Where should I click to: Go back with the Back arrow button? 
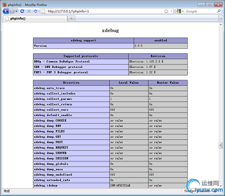click(6, 11)
